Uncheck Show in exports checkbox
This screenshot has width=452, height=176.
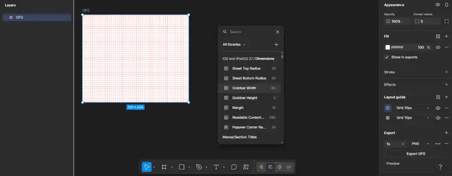point(387,57)
